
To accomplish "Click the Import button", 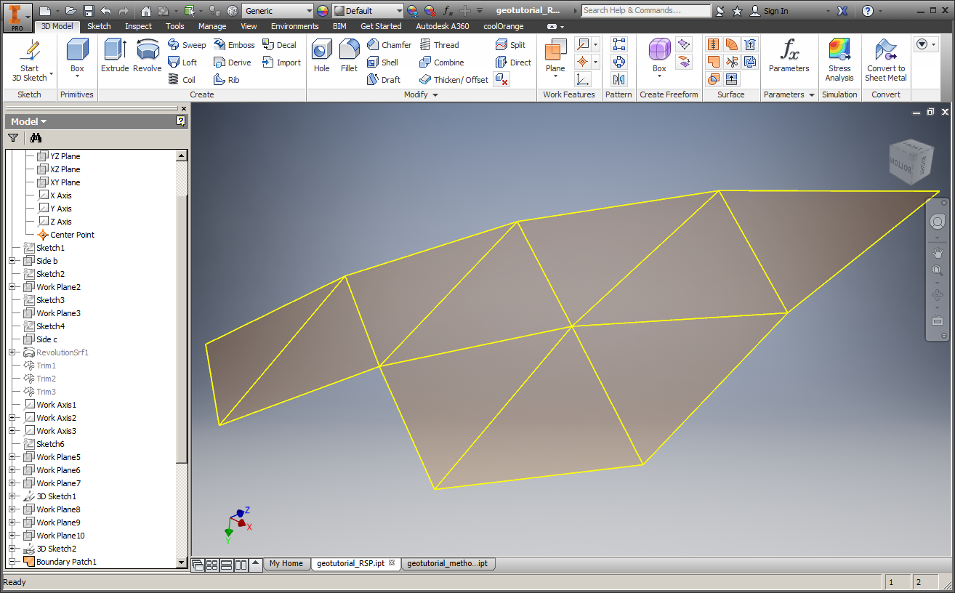I will 281,62.
